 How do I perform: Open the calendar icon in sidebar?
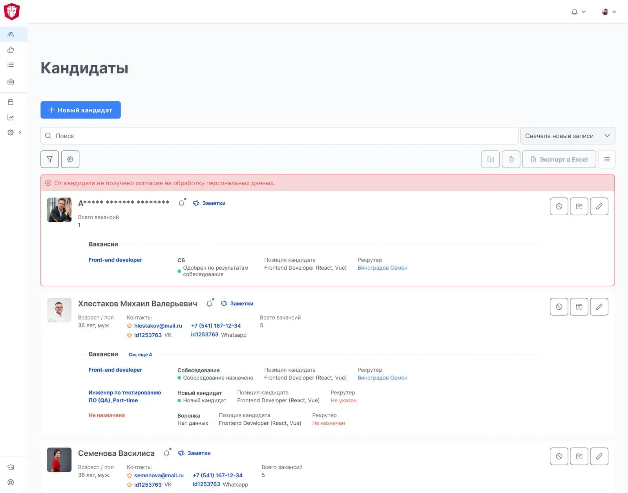tap(11, 102)
